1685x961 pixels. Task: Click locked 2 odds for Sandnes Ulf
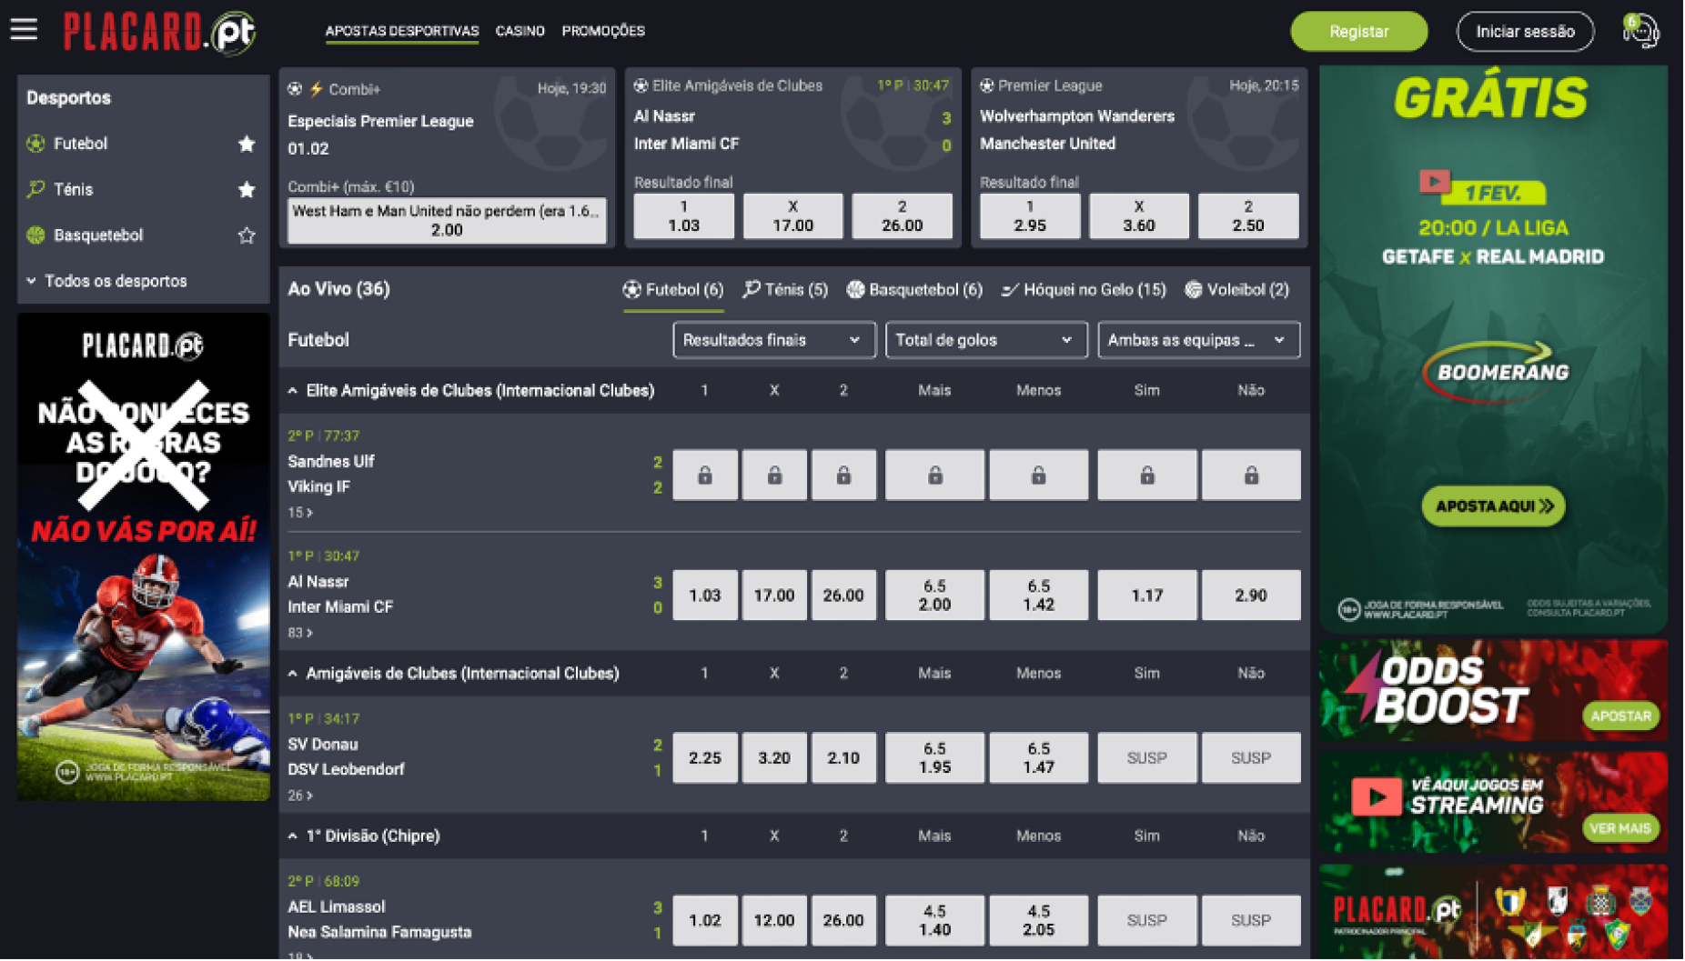click(x=844, y=475)
